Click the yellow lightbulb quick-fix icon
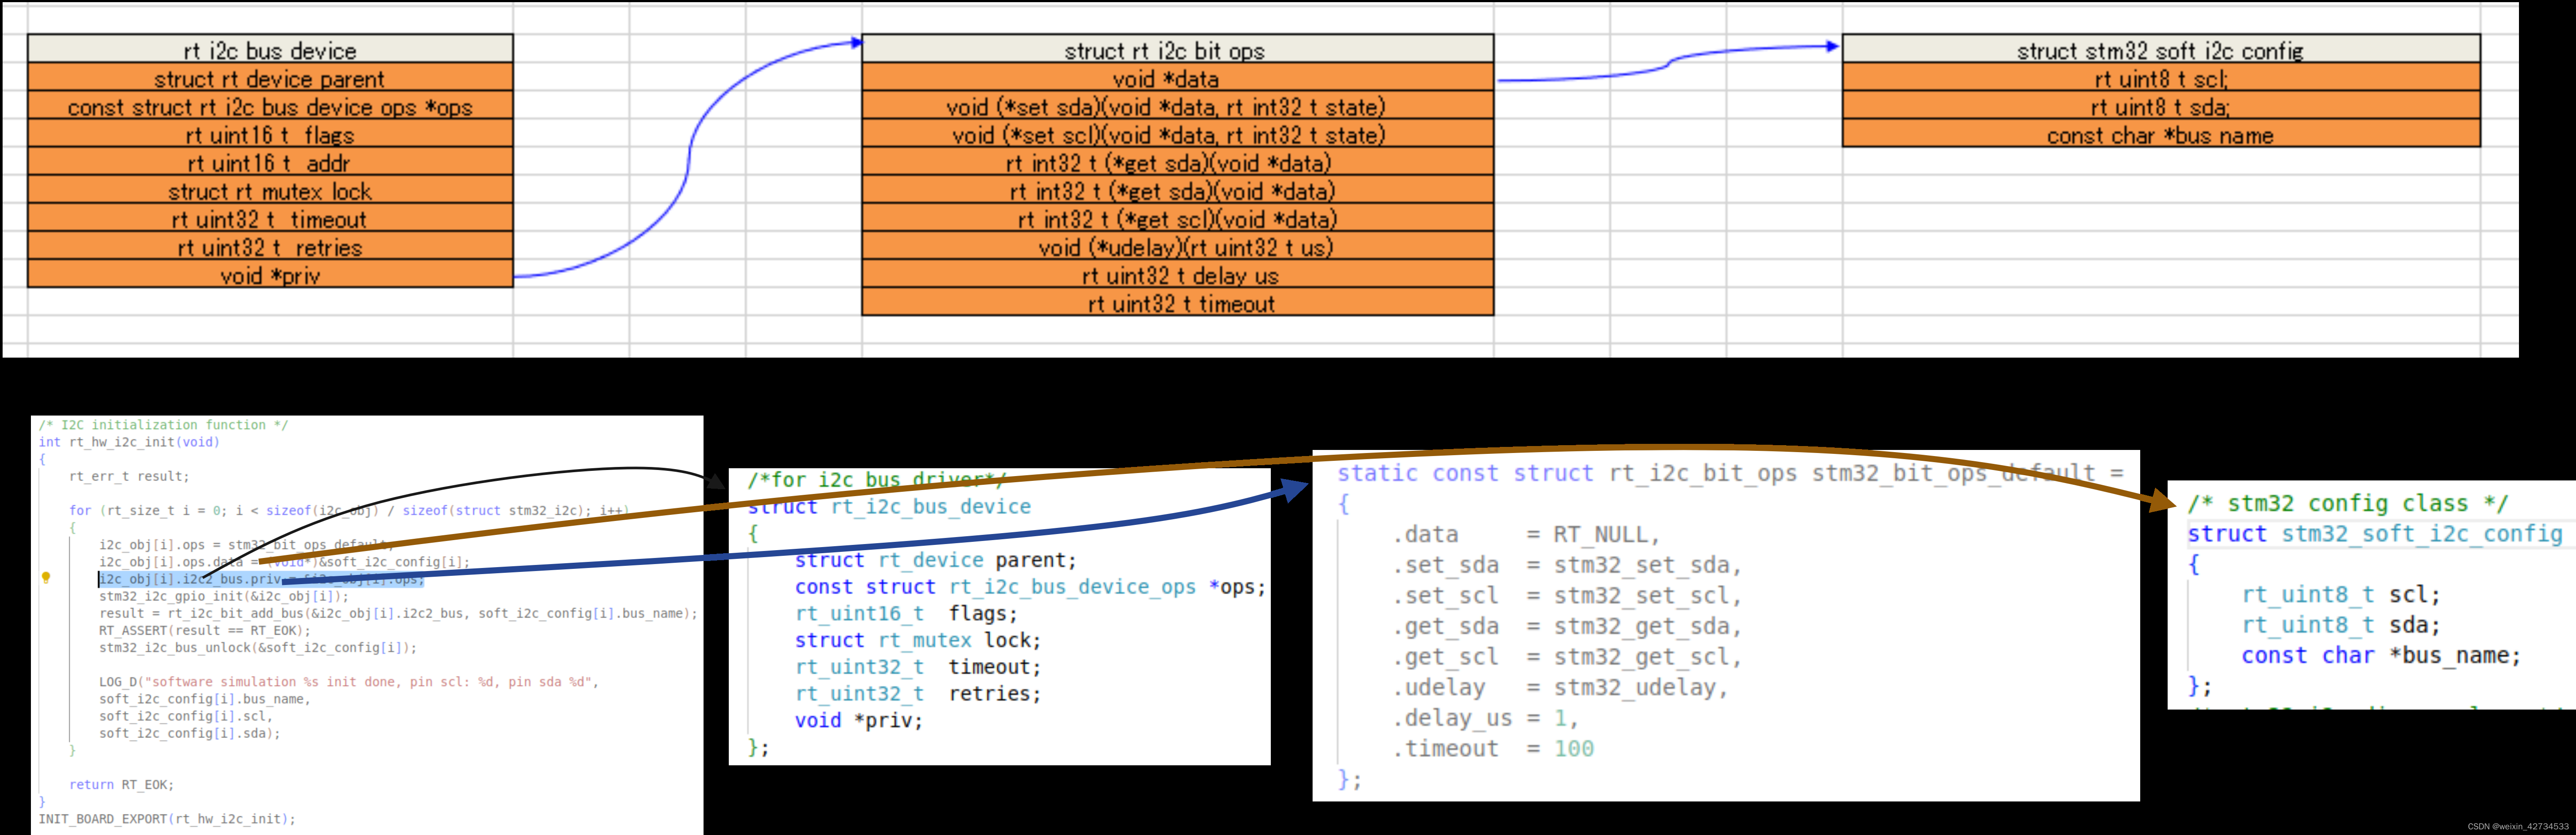This screenshot has width=2576, height=835. pyautogui.click(x=46, y=578)
